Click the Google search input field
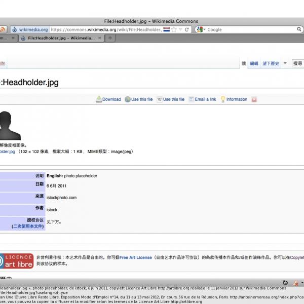The height and width of the screenshot is (304, 304). click(x=251, y=29)
